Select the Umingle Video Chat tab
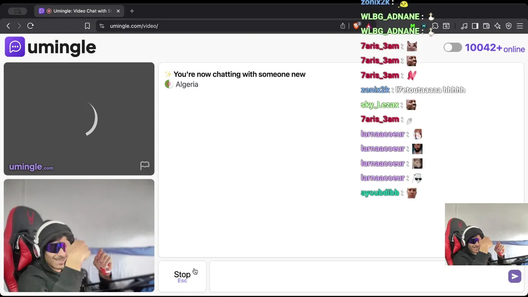Image resolution: width=528 pixels, height=297 pixels. (x=78, y=11)
